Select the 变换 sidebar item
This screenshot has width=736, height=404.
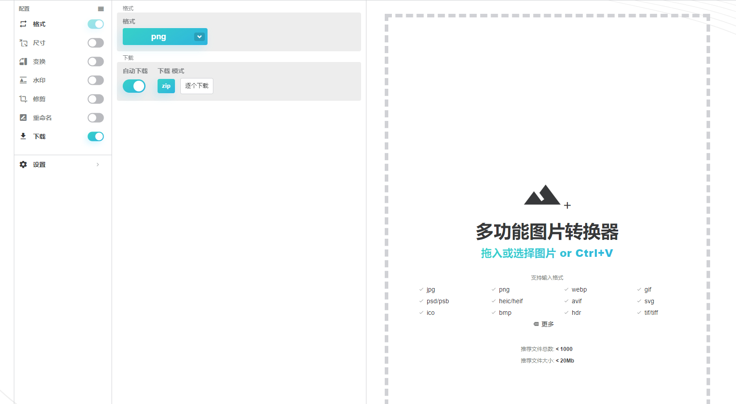[x=39, y=62]
